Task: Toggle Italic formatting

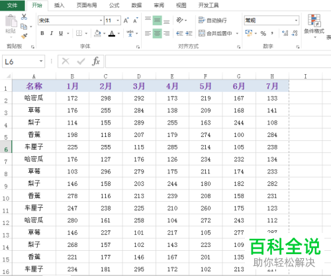Action: point(52,33)
